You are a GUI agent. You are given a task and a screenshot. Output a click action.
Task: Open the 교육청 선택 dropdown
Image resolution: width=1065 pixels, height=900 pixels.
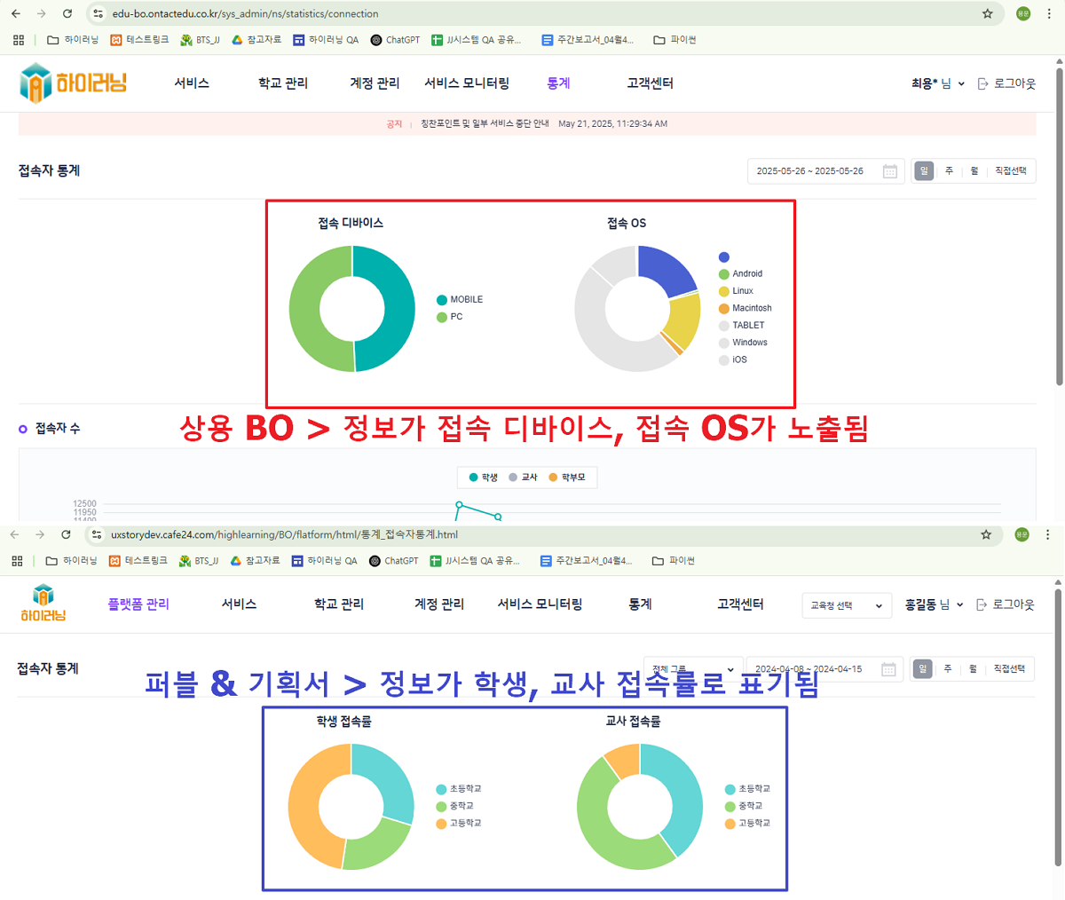846,605
